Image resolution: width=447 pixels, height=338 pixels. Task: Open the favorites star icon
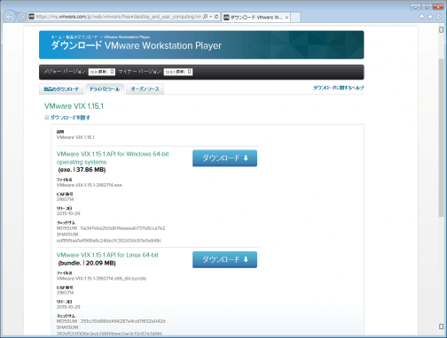coord(430,17)
